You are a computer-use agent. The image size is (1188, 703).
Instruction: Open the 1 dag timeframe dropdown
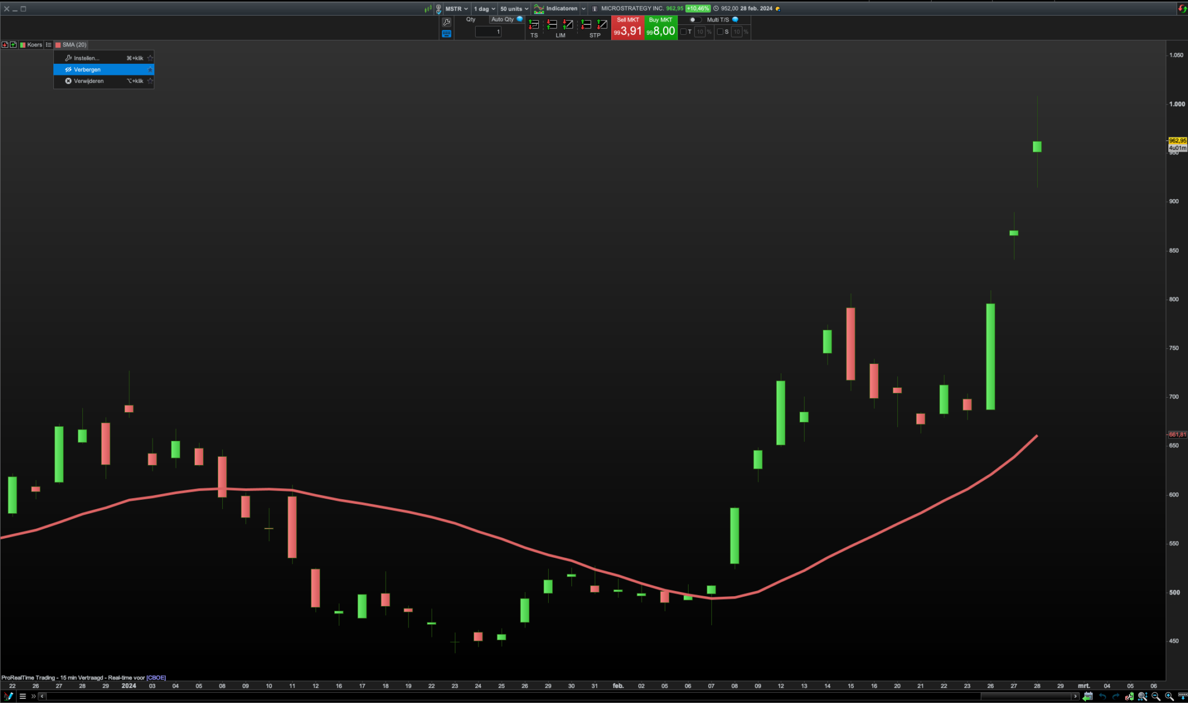click(x=484, y=9)
